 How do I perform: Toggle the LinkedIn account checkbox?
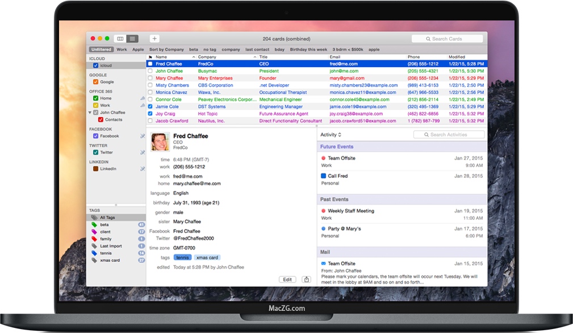coord(96,169)
